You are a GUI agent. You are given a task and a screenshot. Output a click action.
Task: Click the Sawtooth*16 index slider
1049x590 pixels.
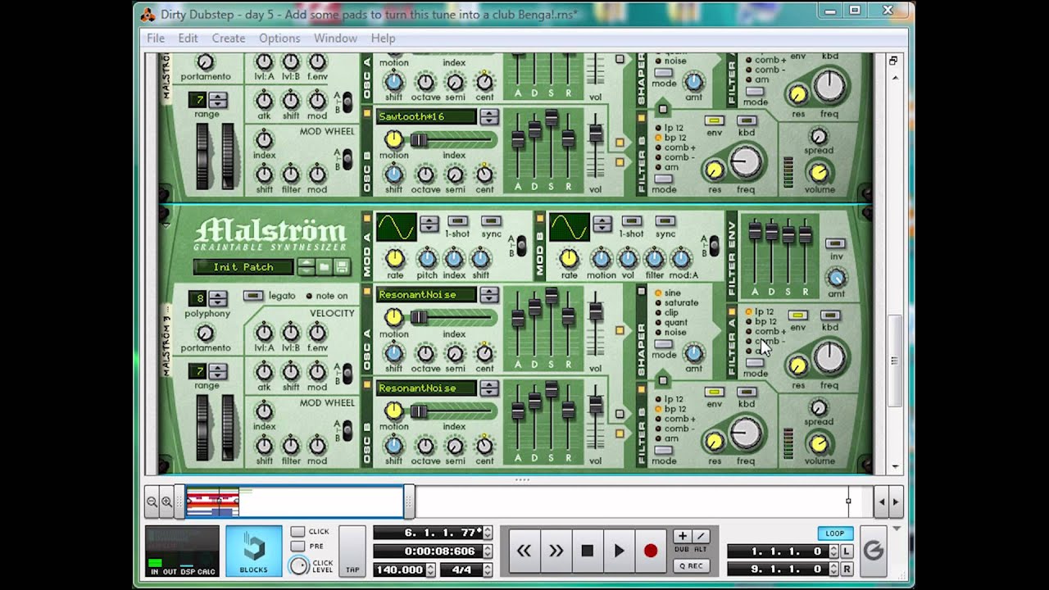[454, 140]
